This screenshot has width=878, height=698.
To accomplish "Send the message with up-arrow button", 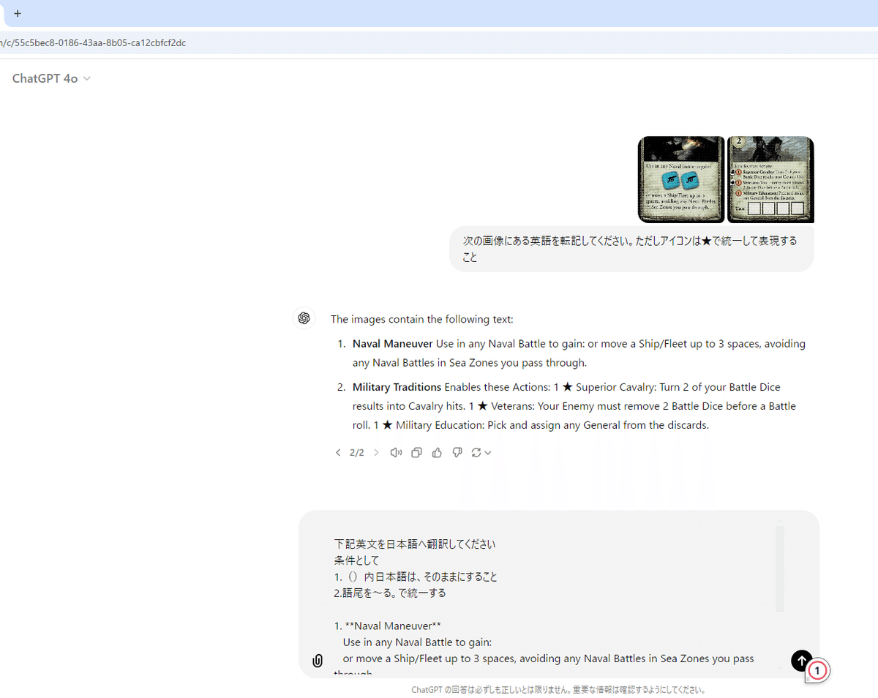I will coord(801,661).
